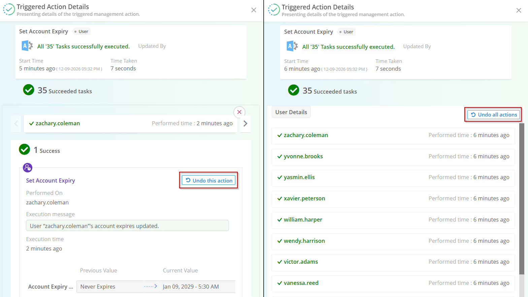Click the Set Account Expiry purple heading
Image resolution: width=528 pixels, height=297 pixels.
point(51,181)
